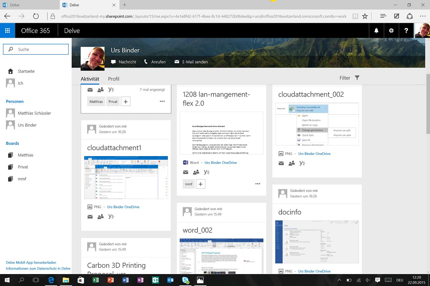This screenshot has width=430, height=286.
Task: Open Windows Start menu
Action: click(7, 280)
